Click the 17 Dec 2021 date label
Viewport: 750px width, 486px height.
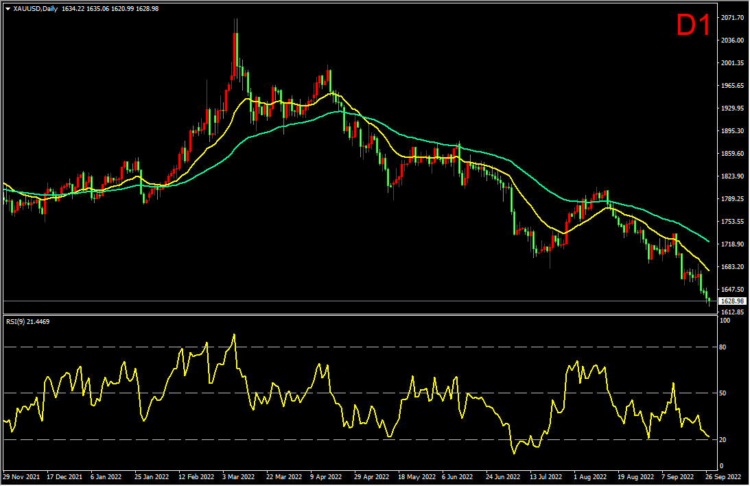coord(65,477)
